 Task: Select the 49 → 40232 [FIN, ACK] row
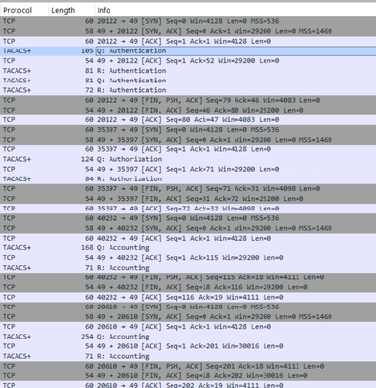tap(188, 287)
